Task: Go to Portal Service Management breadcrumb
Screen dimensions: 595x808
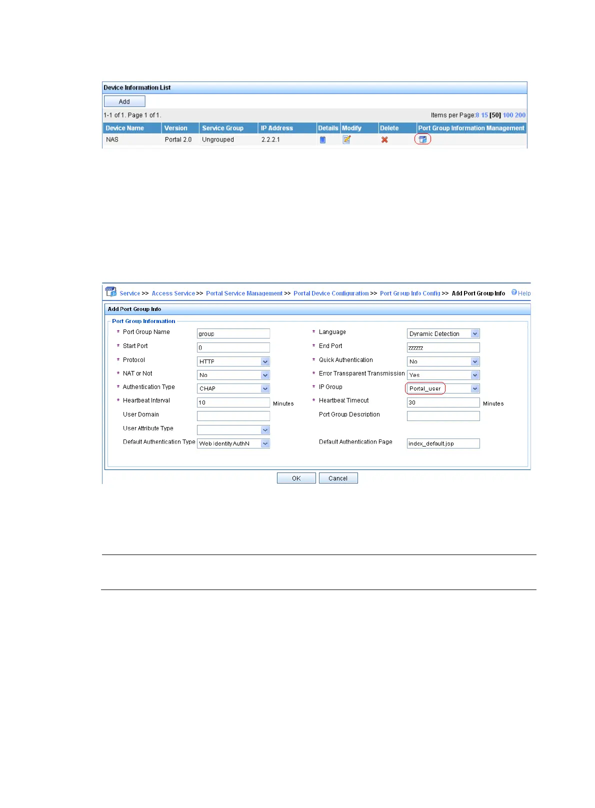Action: point(244,293)
